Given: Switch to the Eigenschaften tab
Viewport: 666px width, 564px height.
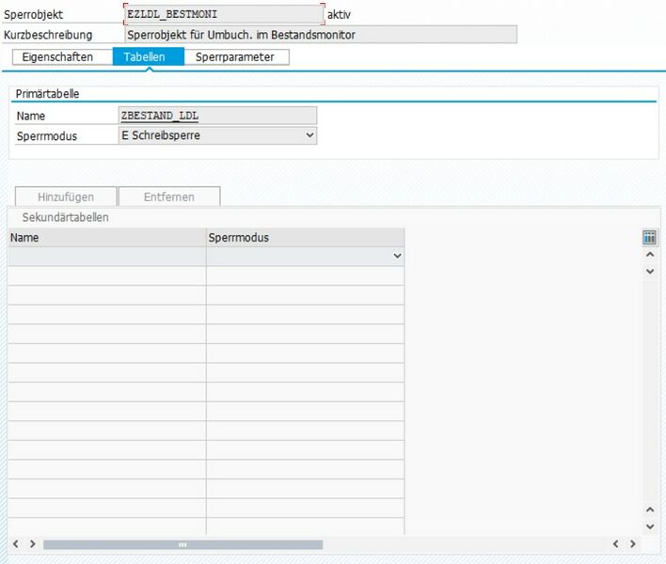Looking at the screenshot, I should coord(58,57).
